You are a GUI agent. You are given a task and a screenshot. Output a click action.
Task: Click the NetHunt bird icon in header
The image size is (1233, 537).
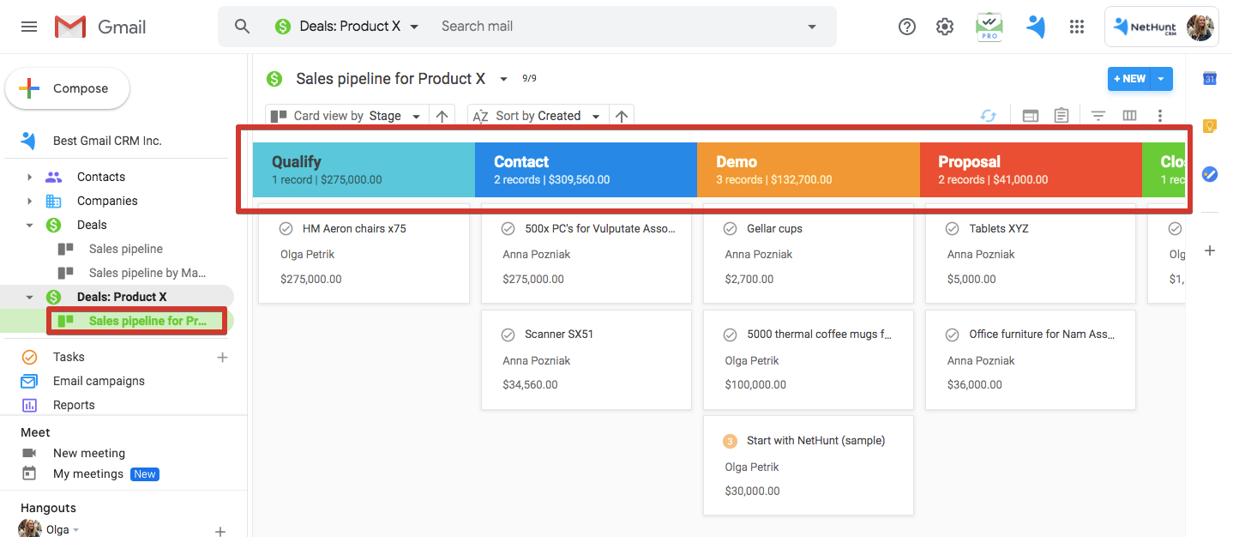(x=1036, y=27)
